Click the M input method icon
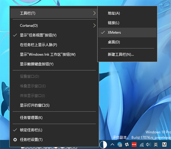 point(164,144)
